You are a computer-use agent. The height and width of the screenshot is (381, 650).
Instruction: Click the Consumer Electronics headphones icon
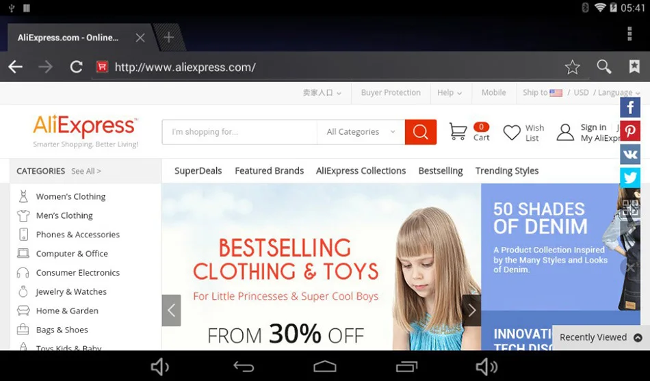pyautogui.click(x=23, y=272)
